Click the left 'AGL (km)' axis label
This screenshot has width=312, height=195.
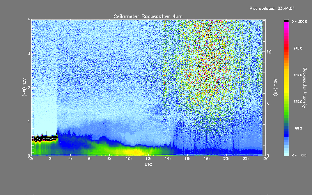tap(24, 87)
